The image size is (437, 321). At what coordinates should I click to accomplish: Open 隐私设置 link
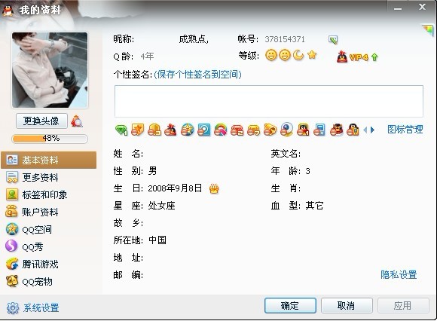[399, 275]
